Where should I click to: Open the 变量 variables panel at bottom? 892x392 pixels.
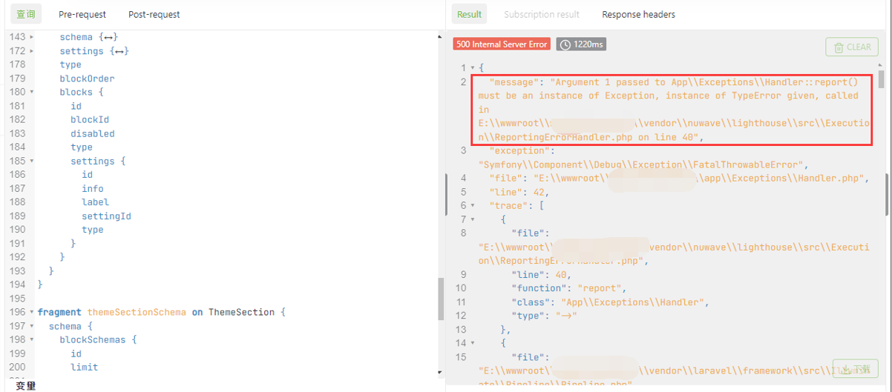tap(25, 386)
